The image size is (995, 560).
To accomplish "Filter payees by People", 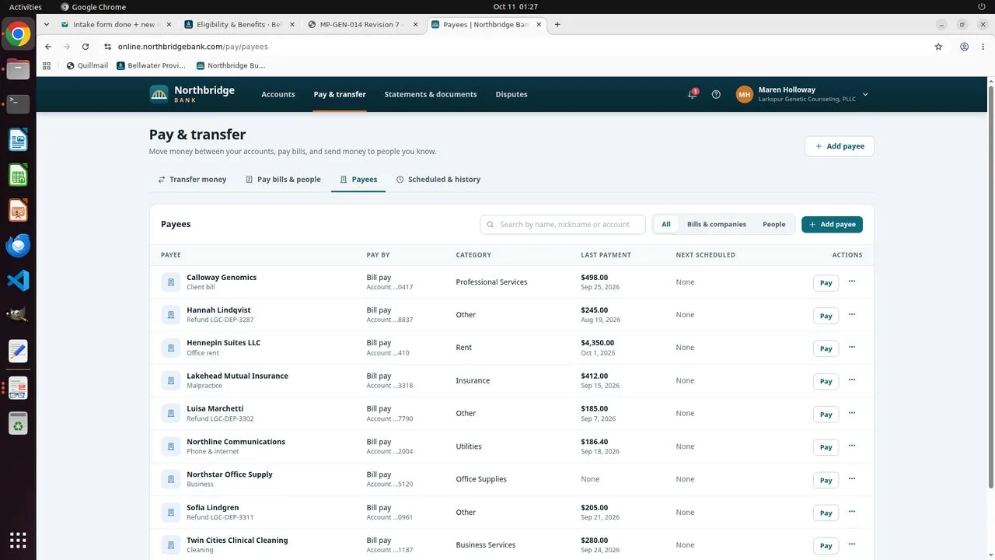I will pos(774,224).
